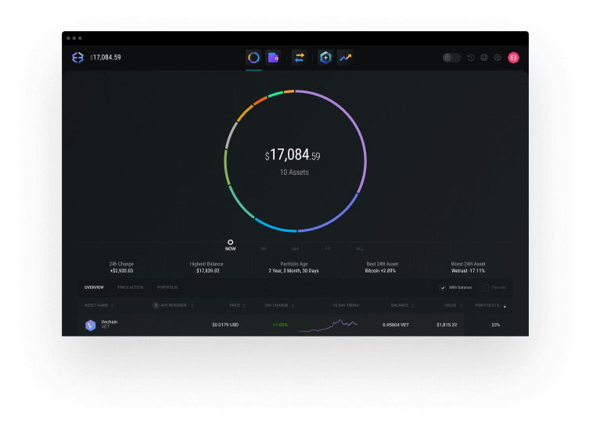
Task: Select the 1Y time range
Action: 328,249
